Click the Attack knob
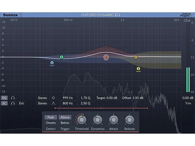This screenshot has width=195, height=146. point(113,120)
